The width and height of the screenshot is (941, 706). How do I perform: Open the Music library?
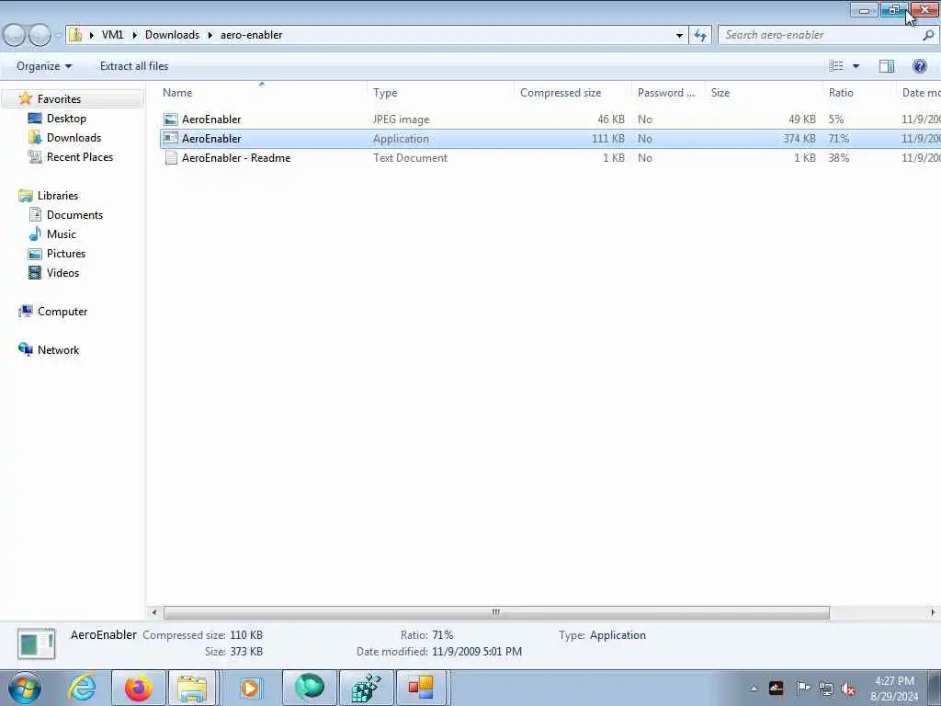tap(62, 233)
